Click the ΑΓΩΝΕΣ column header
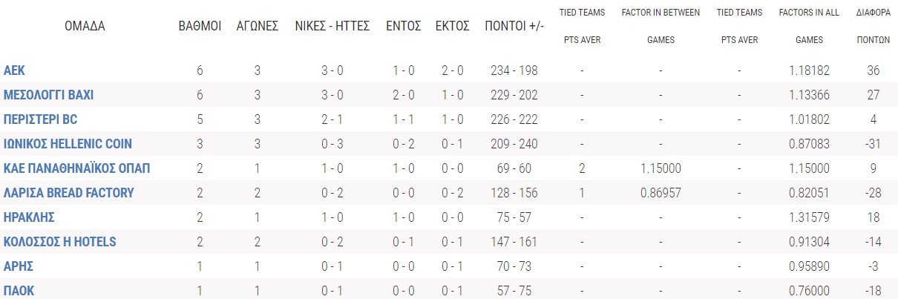 [258, 26]
